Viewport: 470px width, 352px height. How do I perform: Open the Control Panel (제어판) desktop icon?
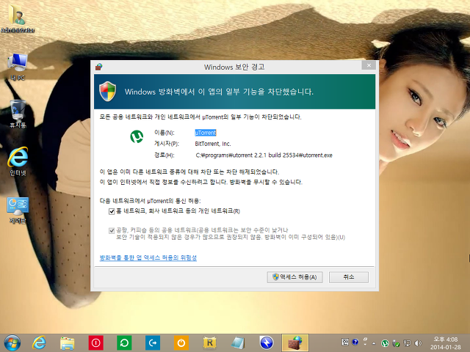(18, 210)
